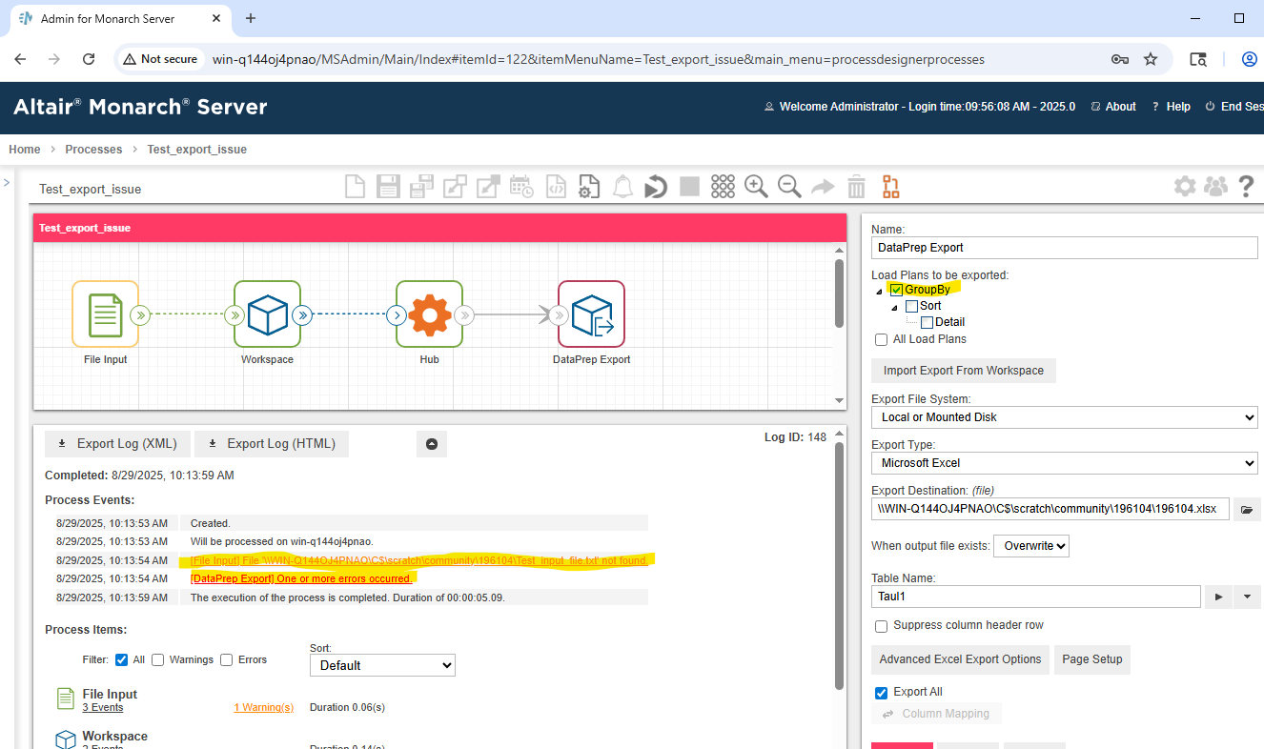Click the browse folder icon for Export Destination

pyautogui.click(x=1246, y=509)
